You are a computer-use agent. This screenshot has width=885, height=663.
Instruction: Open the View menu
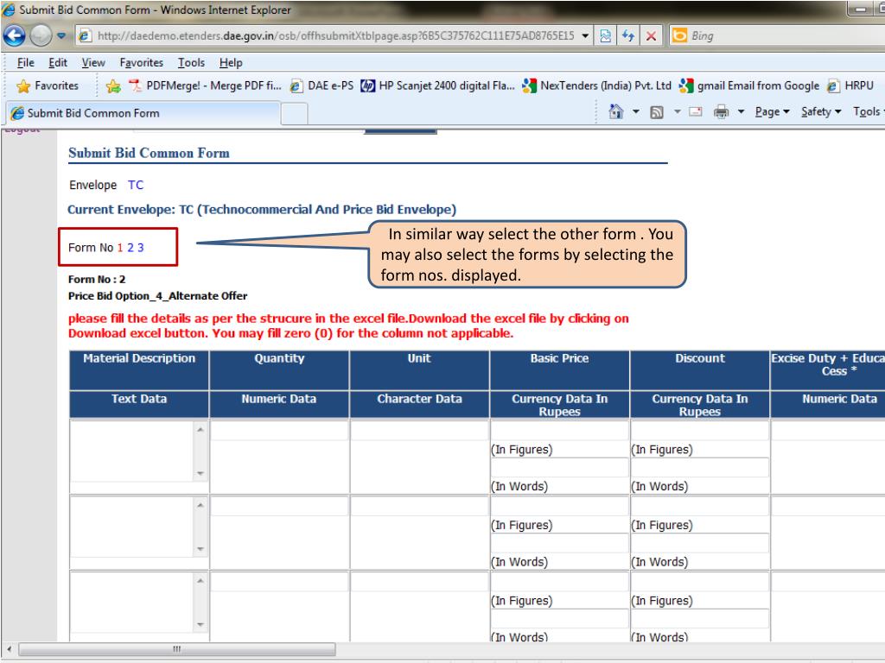(93, 62)
